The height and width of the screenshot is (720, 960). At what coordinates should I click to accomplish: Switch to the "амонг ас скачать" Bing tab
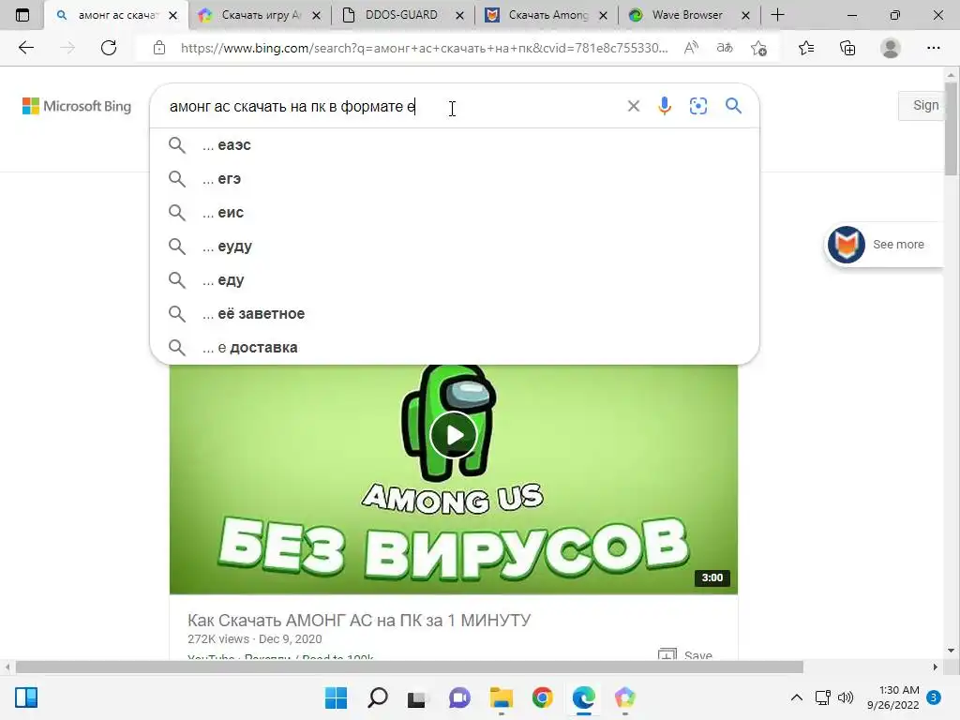point(116,15)
